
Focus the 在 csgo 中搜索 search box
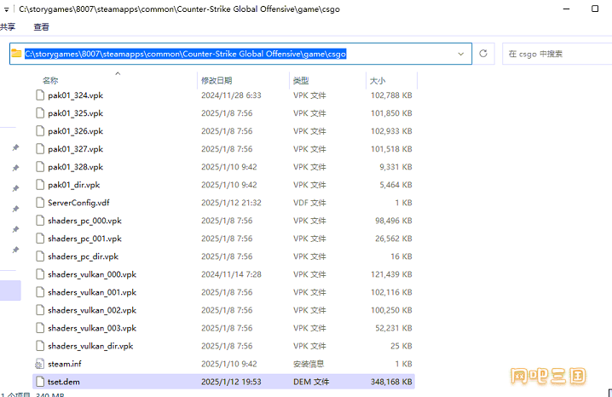[x=558, y=54]
